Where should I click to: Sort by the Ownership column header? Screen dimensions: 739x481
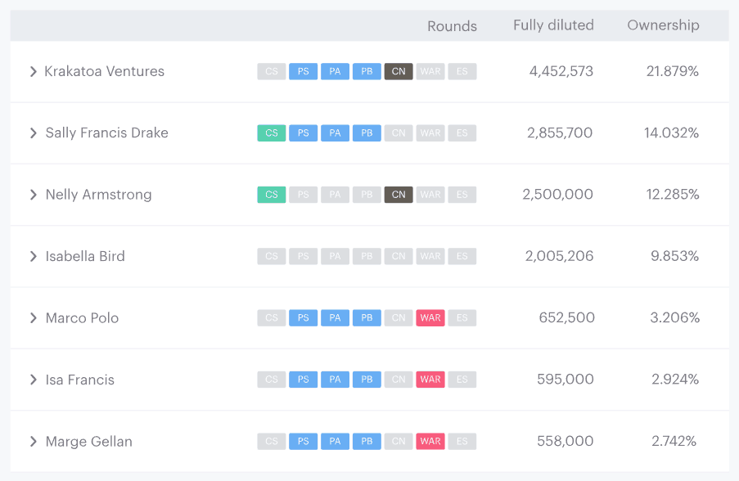tap(663, 25)
